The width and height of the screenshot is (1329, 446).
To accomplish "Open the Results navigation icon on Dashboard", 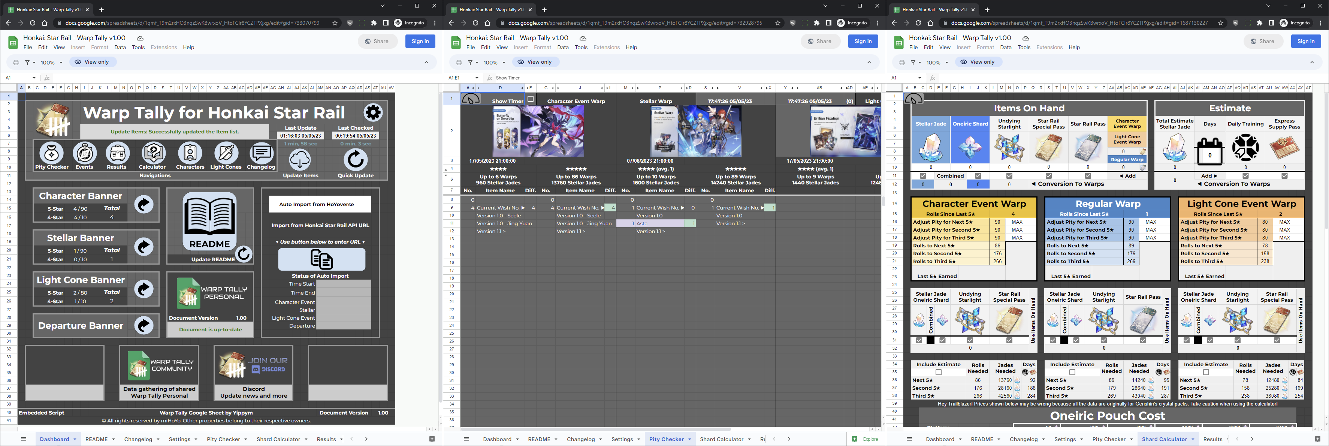I will pyautogui.click(x=117, y=153).
